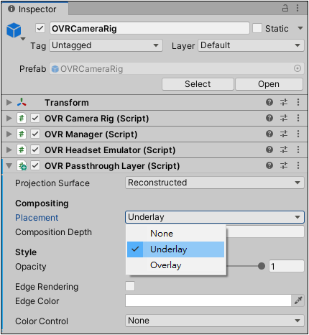This screenshot has height=335, width=309.
Task: Enable the Edge Rendering checkbox
Action: coord(130,286)
